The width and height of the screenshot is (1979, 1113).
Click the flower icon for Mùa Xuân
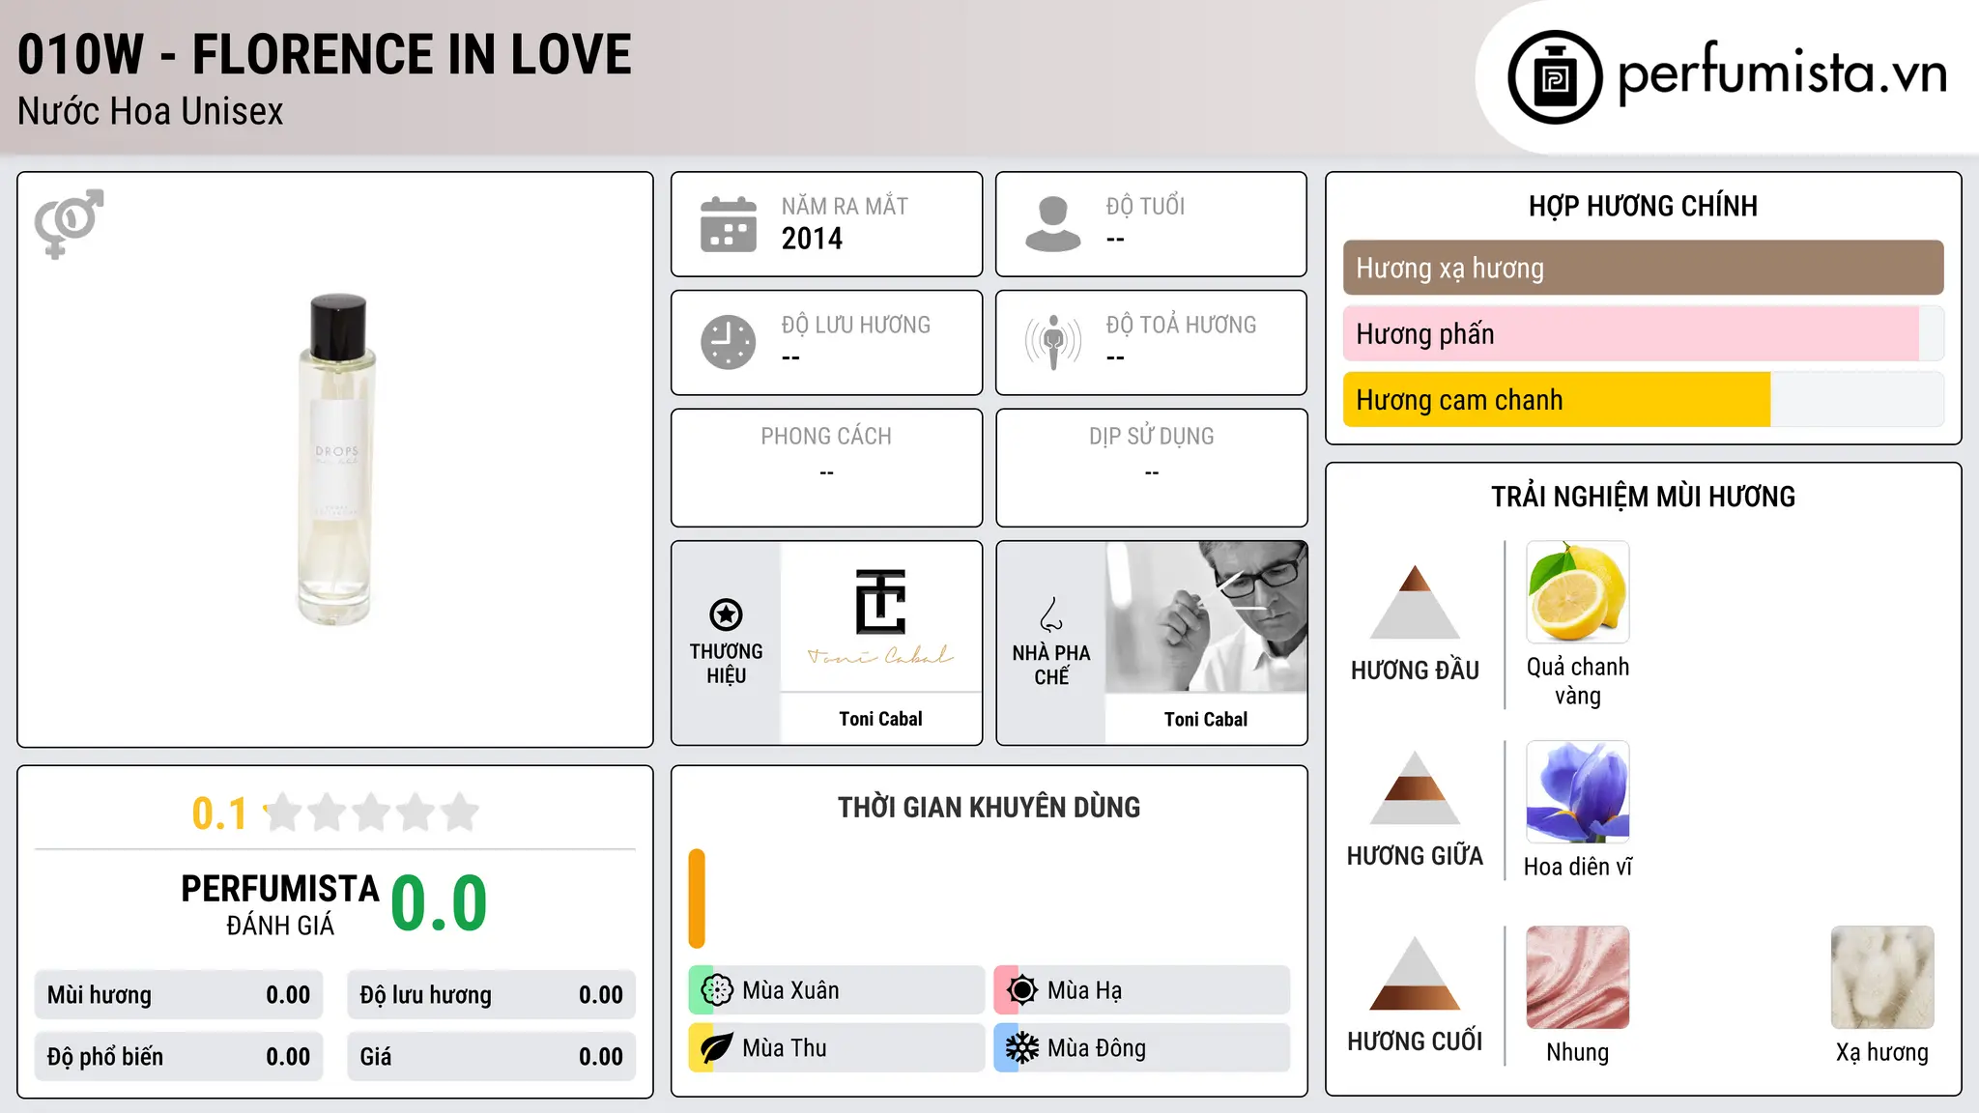tap(717, 990)
